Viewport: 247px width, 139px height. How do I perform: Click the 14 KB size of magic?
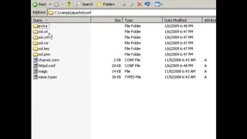(116, 71)
